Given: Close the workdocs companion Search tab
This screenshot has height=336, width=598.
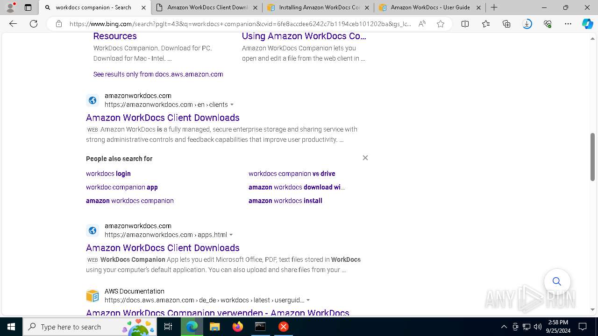Looking at the screenshot, I should click(143, 7).
